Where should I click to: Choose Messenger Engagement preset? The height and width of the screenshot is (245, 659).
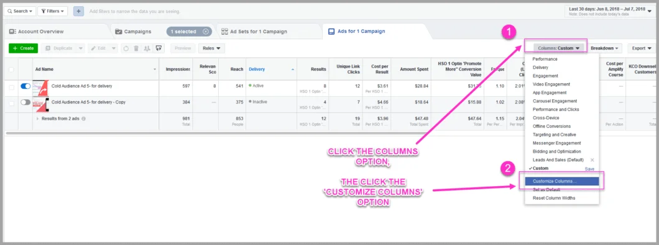point(556,143)
